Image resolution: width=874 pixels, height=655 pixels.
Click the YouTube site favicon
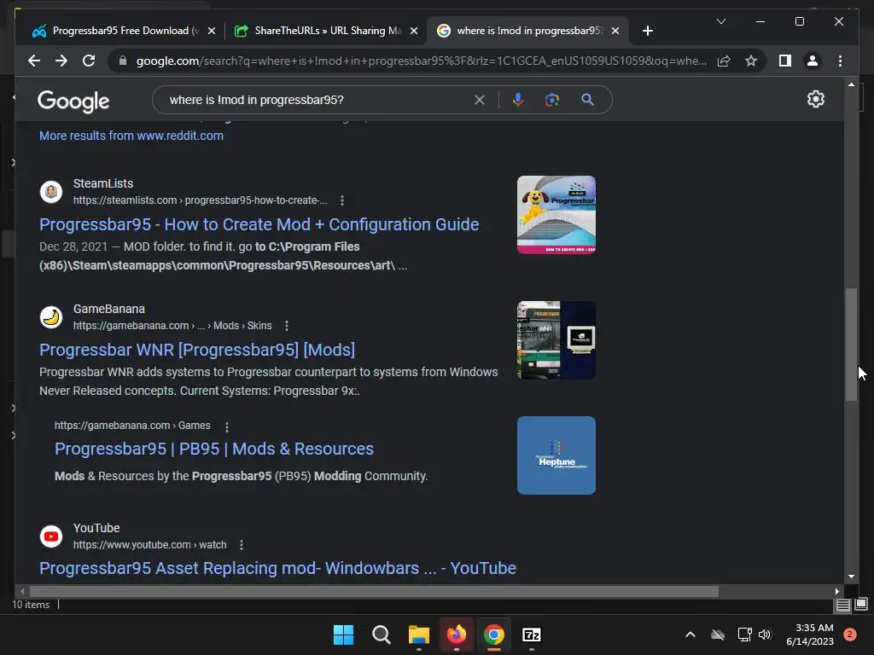tap(51, 536)
